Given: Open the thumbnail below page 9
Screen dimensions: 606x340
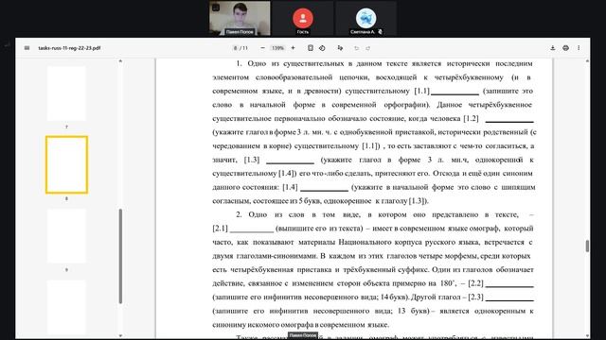Looking at the screenshot, I should tap(66, 307).
